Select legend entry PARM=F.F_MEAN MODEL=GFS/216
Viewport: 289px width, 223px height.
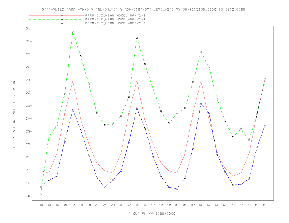click(115, 23)
